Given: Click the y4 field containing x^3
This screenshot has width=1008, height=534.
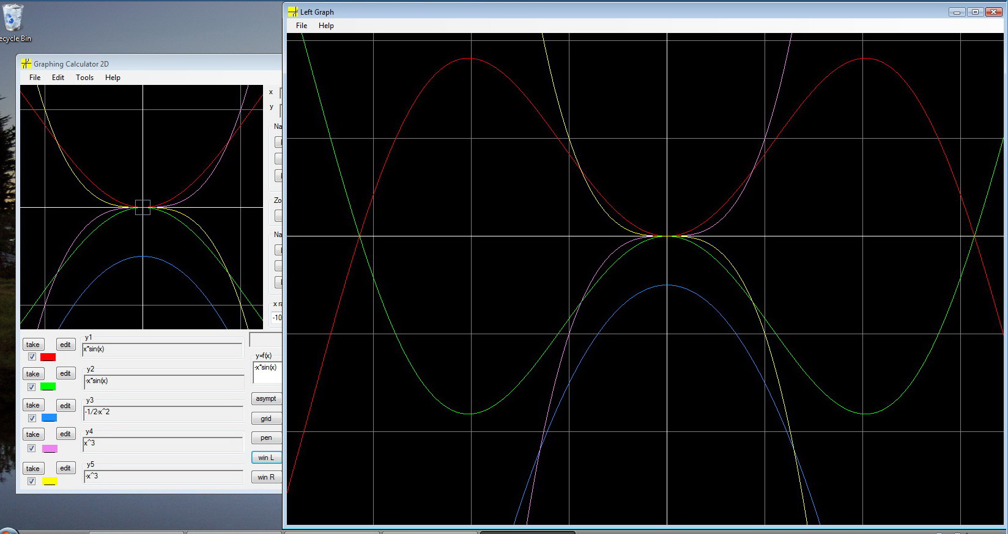Looking at the screenshot, I should click(x=163, y=445).
